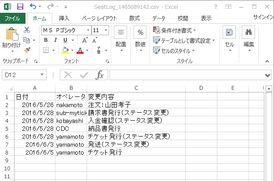Expand the font name dropdown
This screenshot has width=274, height=181.
point(88,30)
